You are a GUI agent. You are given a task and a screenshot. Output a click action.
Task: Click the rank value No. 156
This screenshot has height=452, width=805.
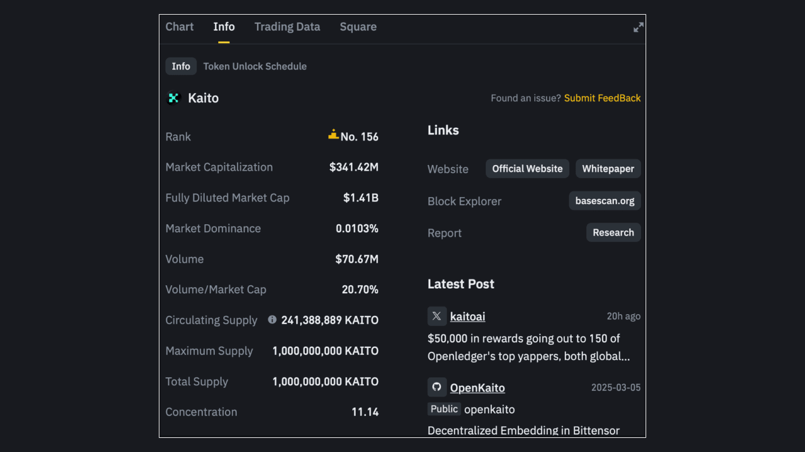(359, 137)
